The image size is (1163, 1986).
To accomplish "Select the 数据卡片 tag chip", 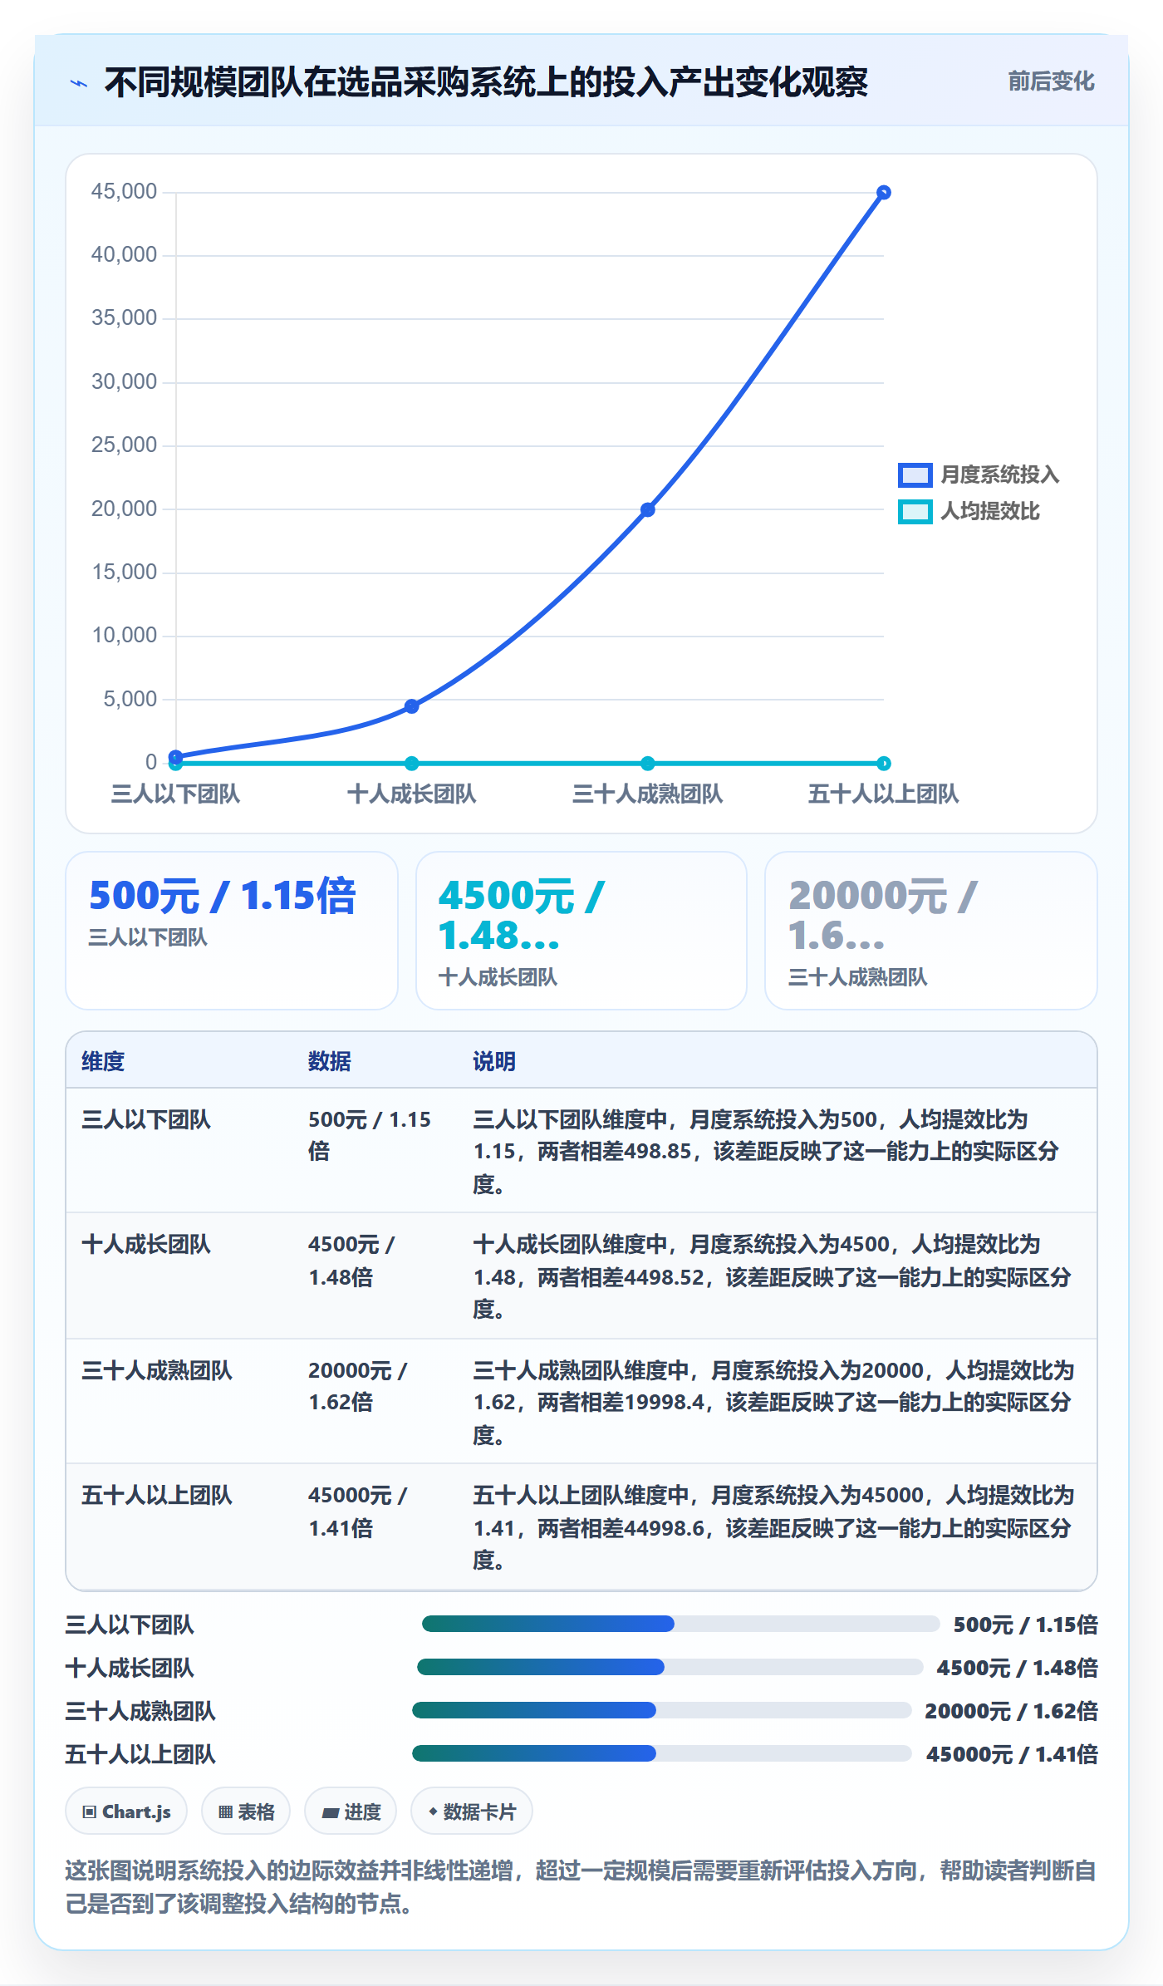I will [x=471, y=1811].
